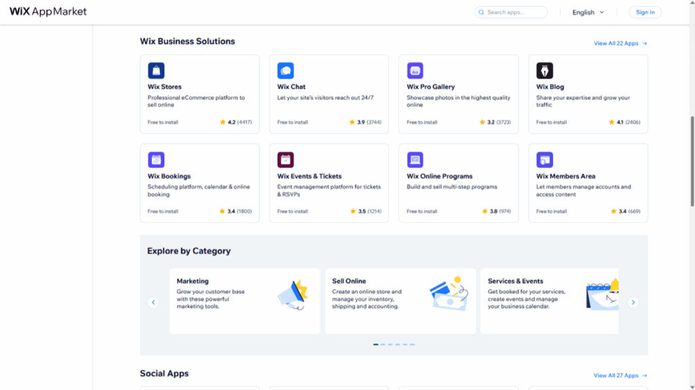Open the English language dropdown
The image size is (695, 390).
[x=588, y=12]
